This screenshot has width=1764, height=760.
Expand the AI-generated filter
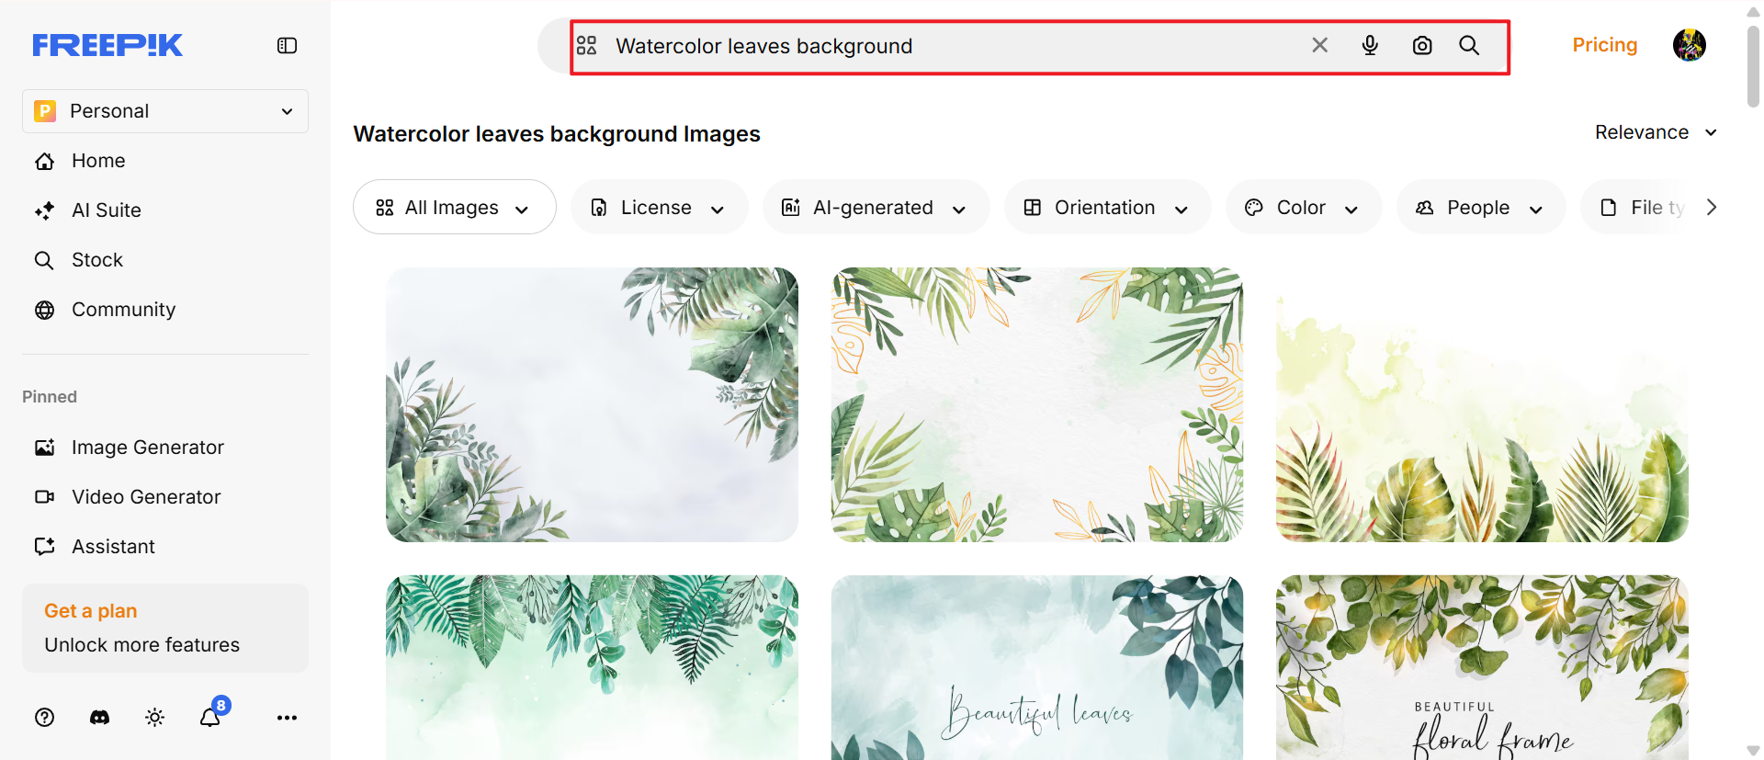pos(876,208)
